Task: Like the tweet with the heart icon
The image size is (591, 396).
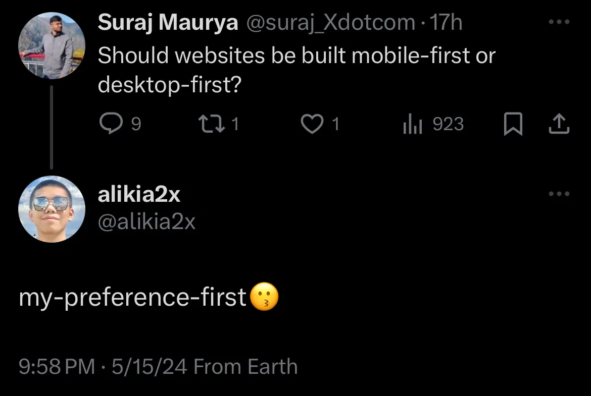Action: (x=312, y=124)
